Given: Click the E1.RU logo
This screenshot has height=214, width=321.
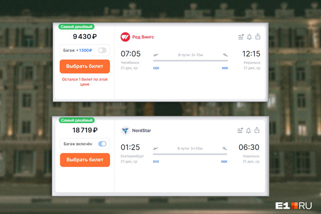Looking at the screenshot, I should coord(293,206).
